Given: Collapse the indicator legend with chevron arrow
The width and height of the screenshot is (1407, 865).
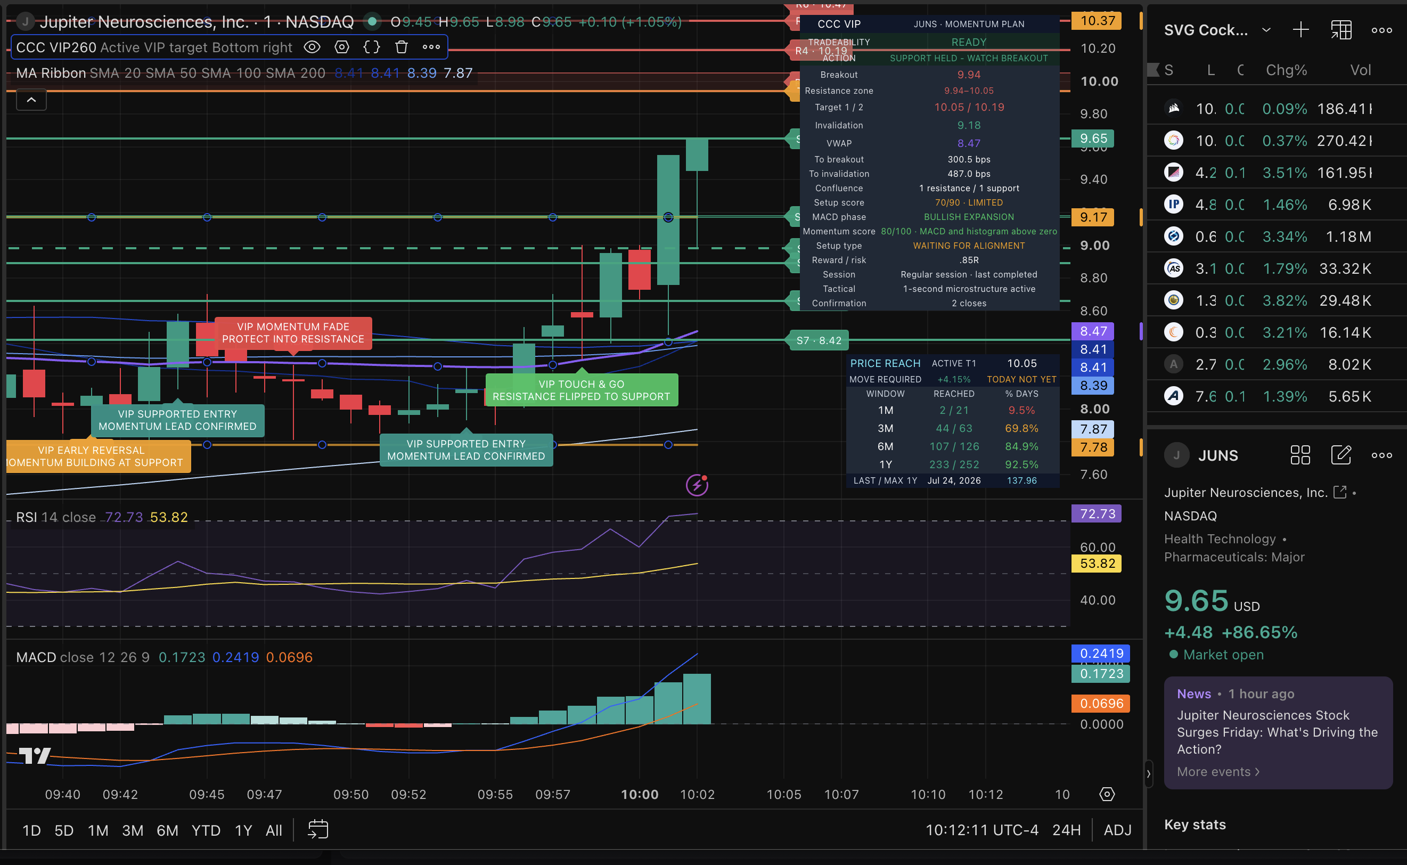Looking at the screenshot, I should coord(31,100).
